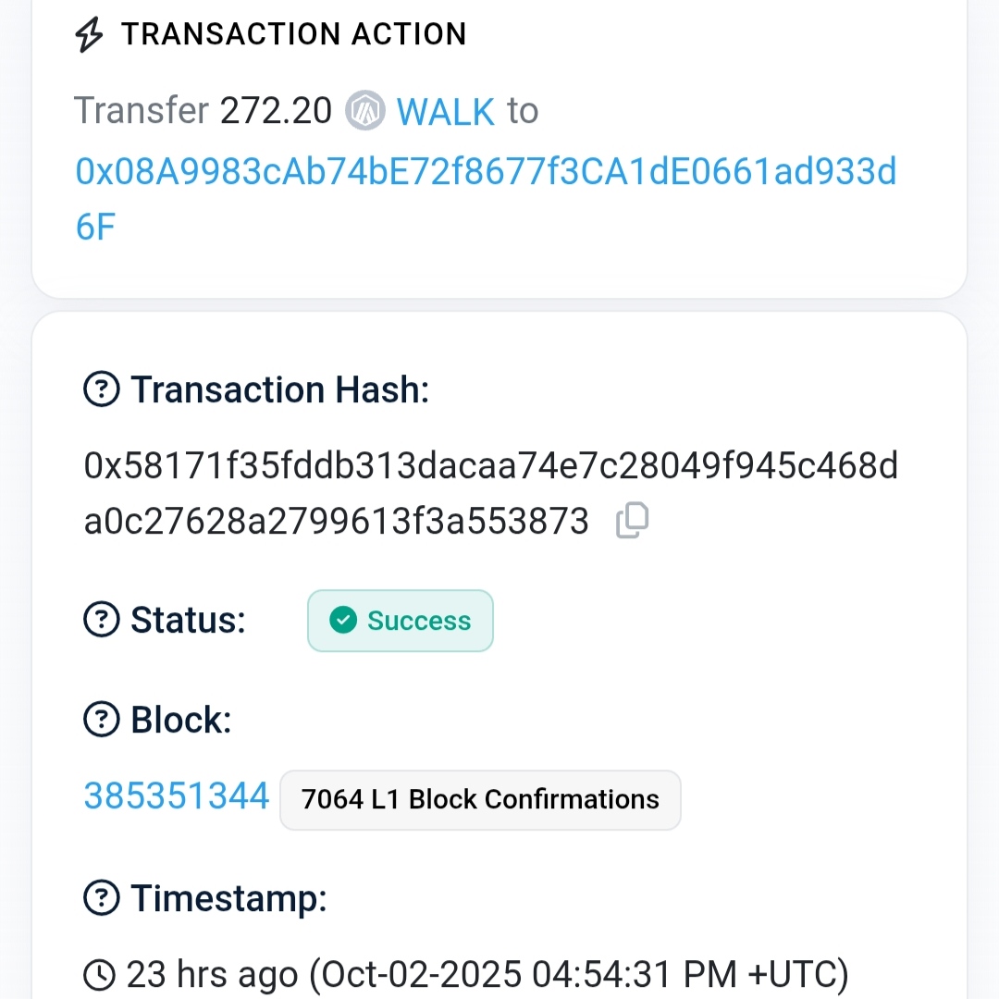The height and width of the screenshot is (999, 999).
Task: Click the Oct-02-2025 timestamp text
Action: tap(579, 974)
